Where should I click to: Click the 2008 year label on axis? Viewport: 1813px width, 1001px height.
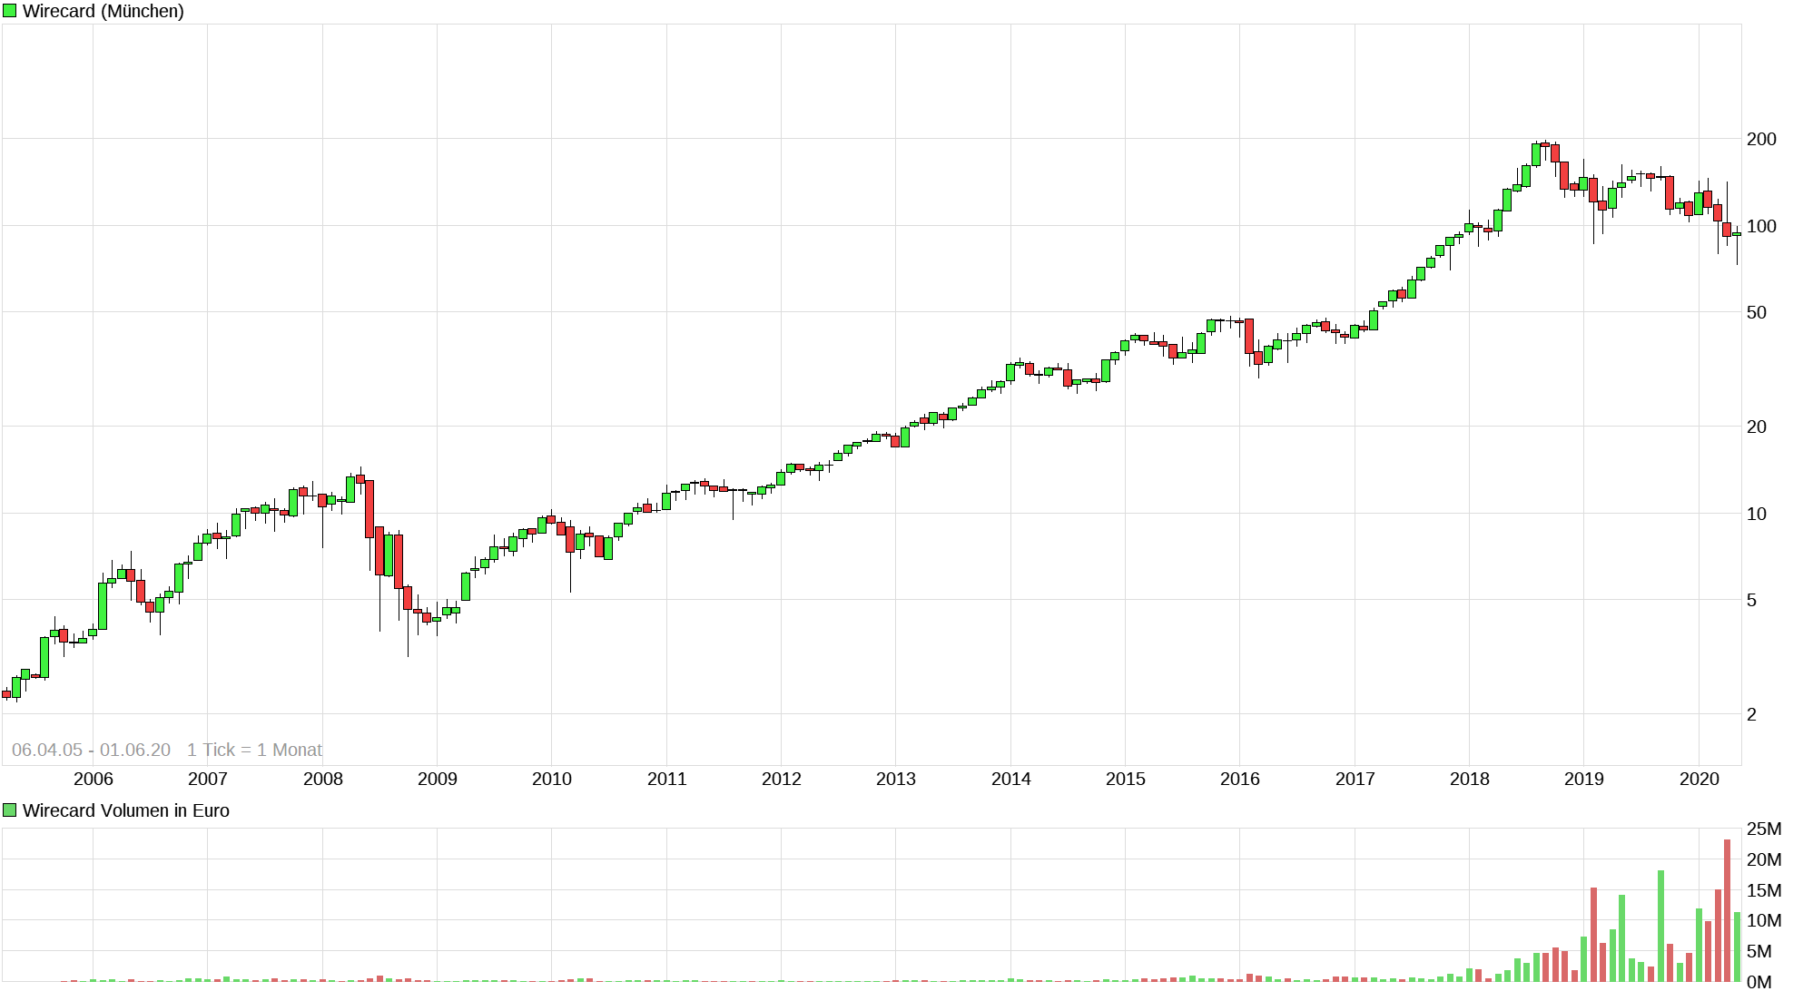point(323,779)
